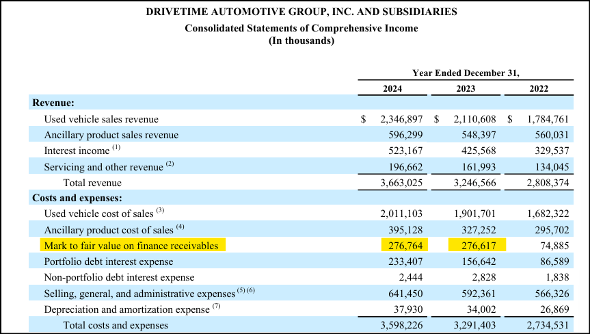Select the value 1,901,701
The image size is (590, 334).
475,214
